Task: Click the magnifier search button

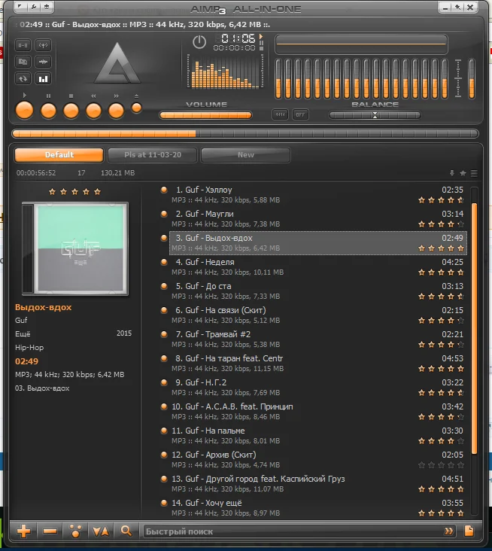Action: coord(126,531)
